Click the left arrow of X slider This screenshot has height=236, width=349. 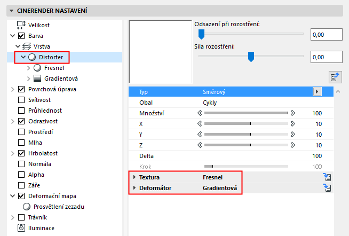click(200, 124)
